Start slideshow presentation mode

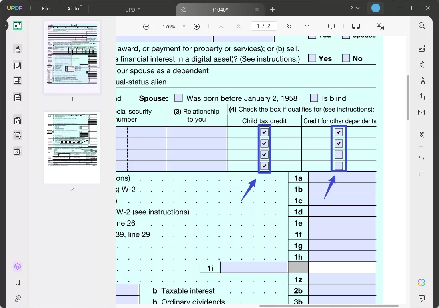[331, 26]
